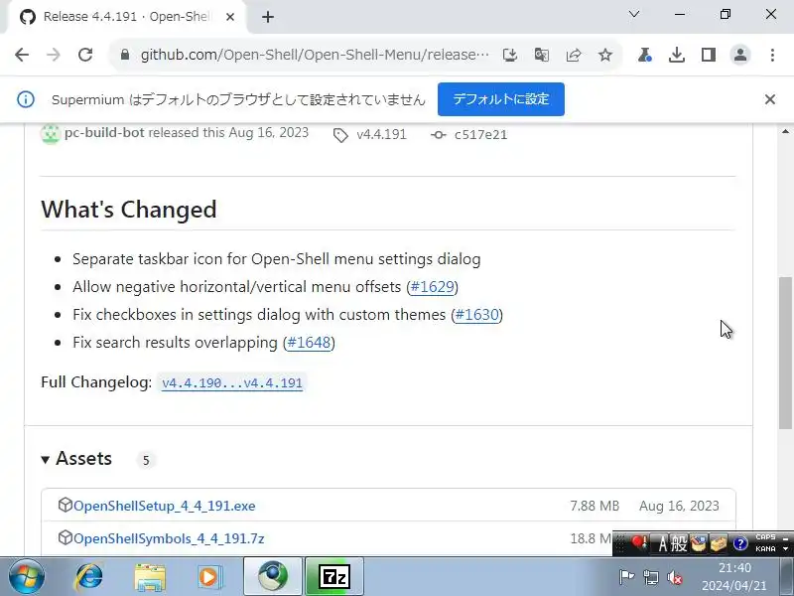
Task: Open the flask experiments icon
Action: pos(644,55)
